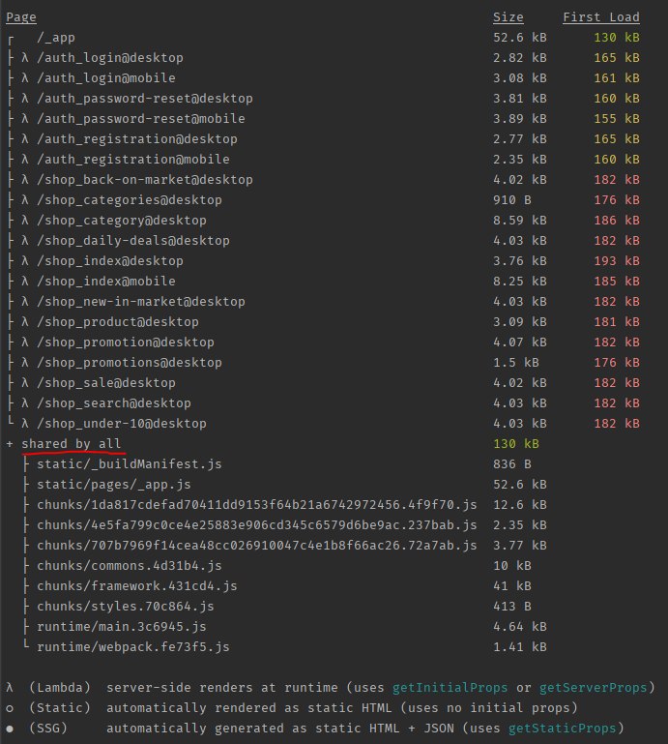Click the First Load column header
Viewport: 668px width, 744px height.
[600, 17]
